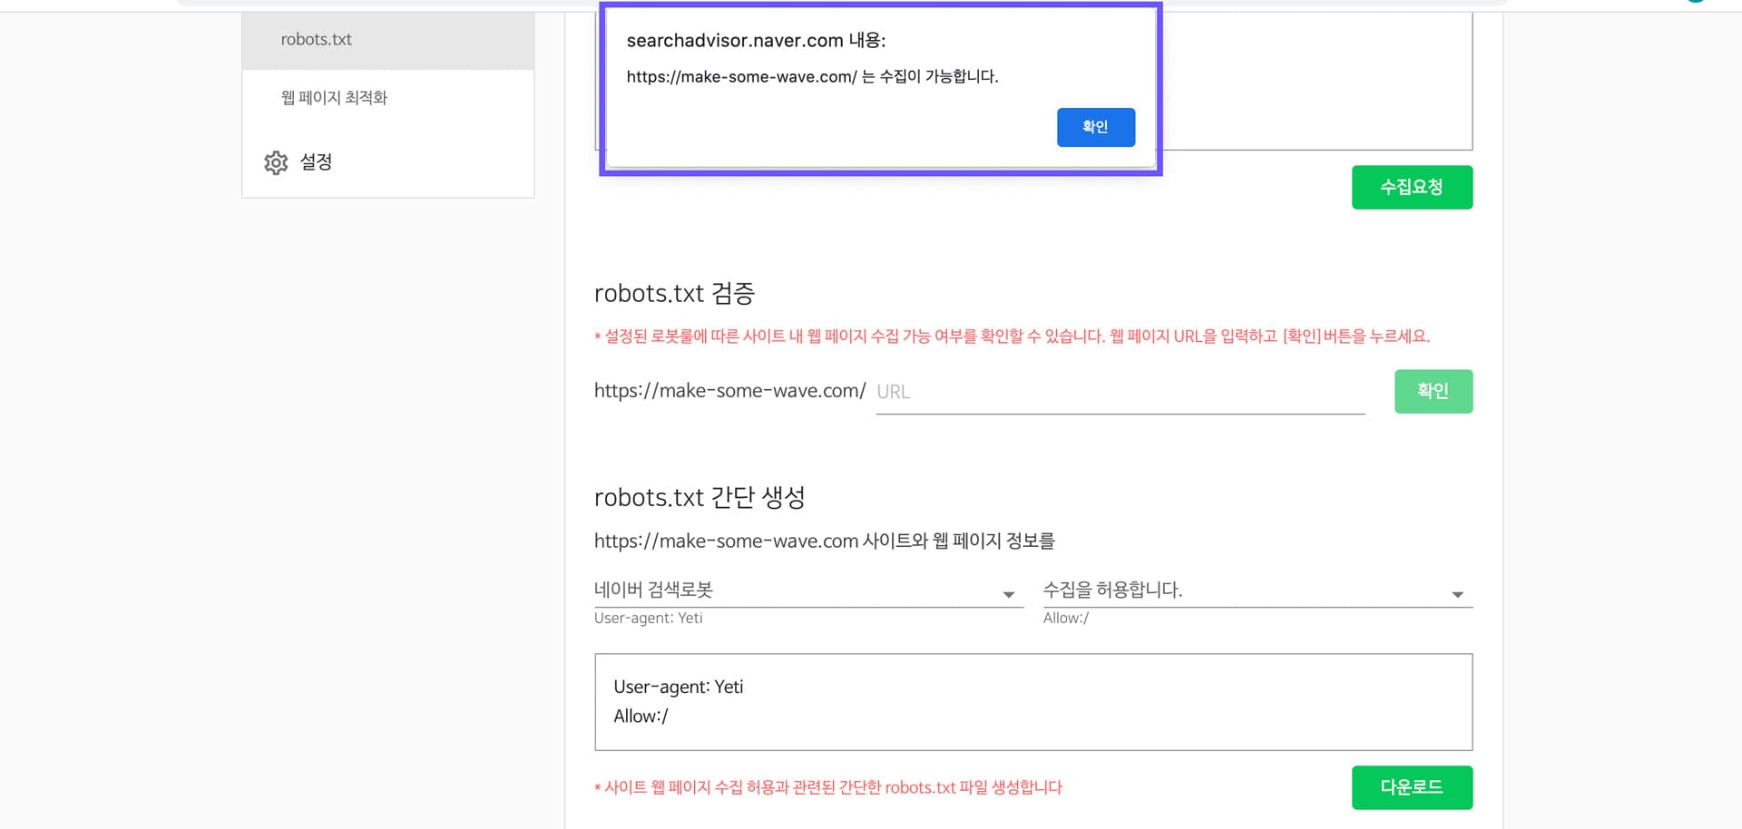Viewport: 1742px width, 829px height.
Task: Confirm the searchadvisor.naver.com popup with 확인
Action: coord(1095,127)
